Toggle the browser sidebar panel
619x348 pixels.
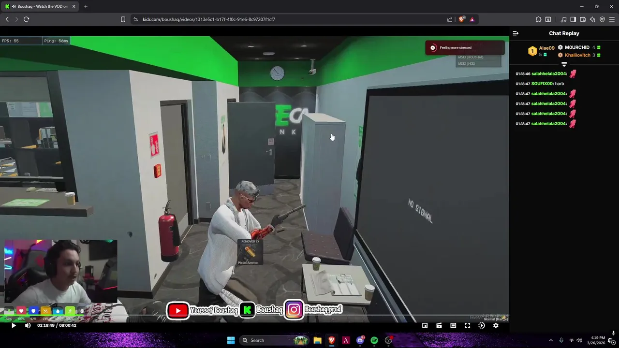[x=573, y=19]
